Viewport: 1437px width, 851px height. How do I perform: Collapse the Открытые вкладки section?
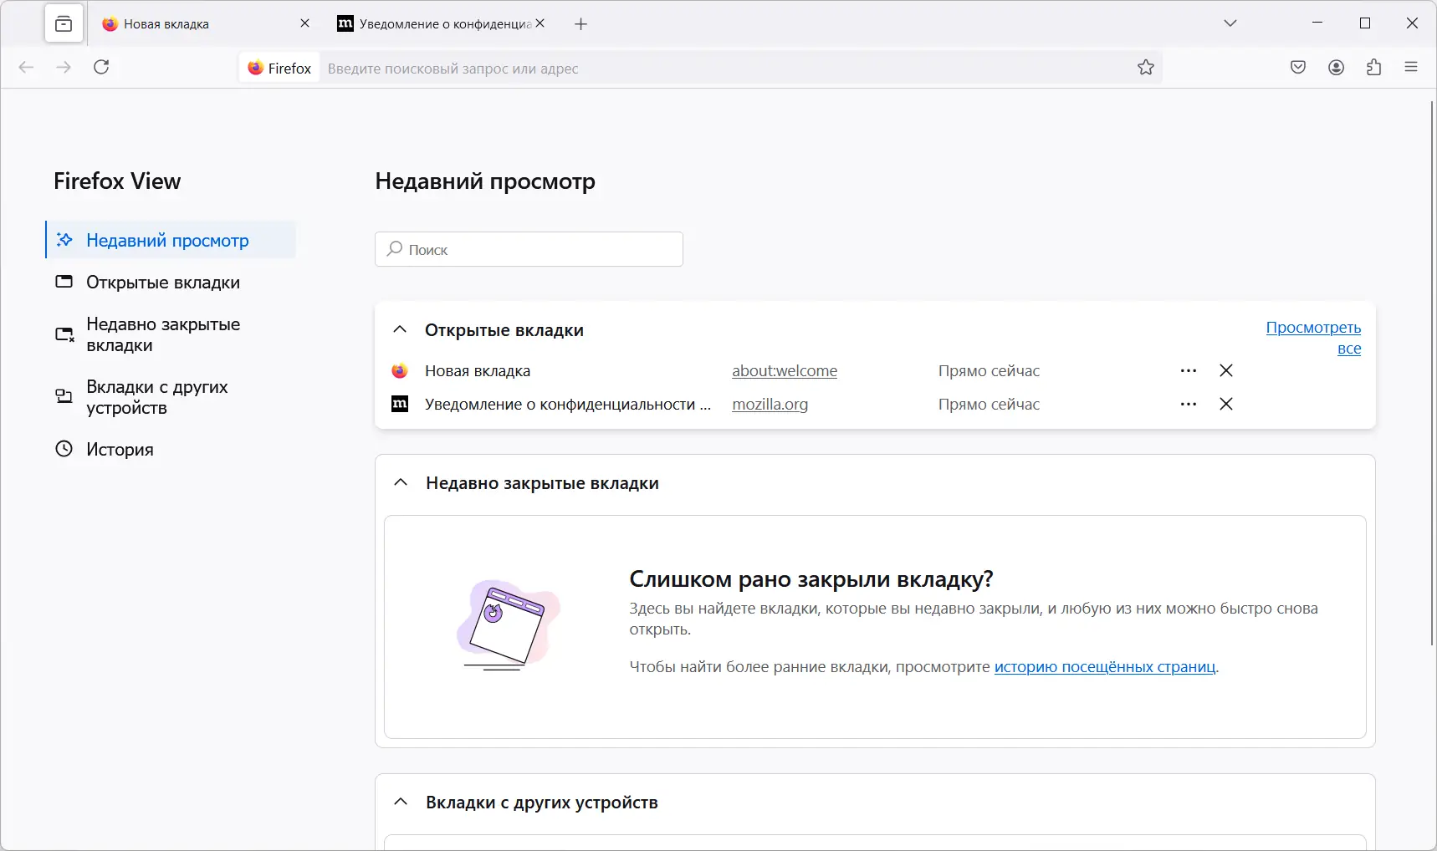(x=400, y=329)
